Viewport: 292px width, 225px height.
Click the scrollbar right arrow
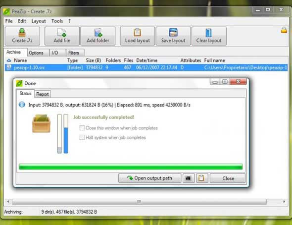click(284, 202)
